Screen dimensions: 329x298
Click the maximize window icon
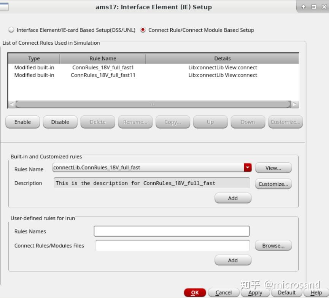pos(314,7)
